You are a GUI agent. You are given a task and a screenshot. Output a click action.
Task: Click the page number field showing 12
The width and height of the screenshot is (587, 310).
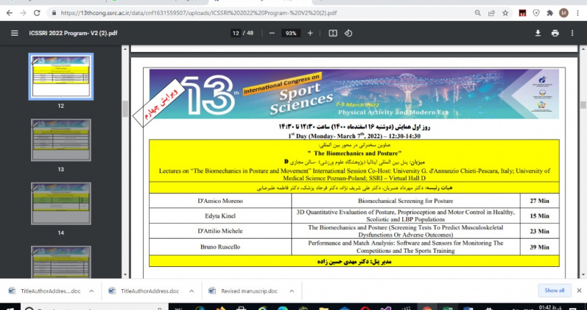pyautogui.click(x=235, y=33)
